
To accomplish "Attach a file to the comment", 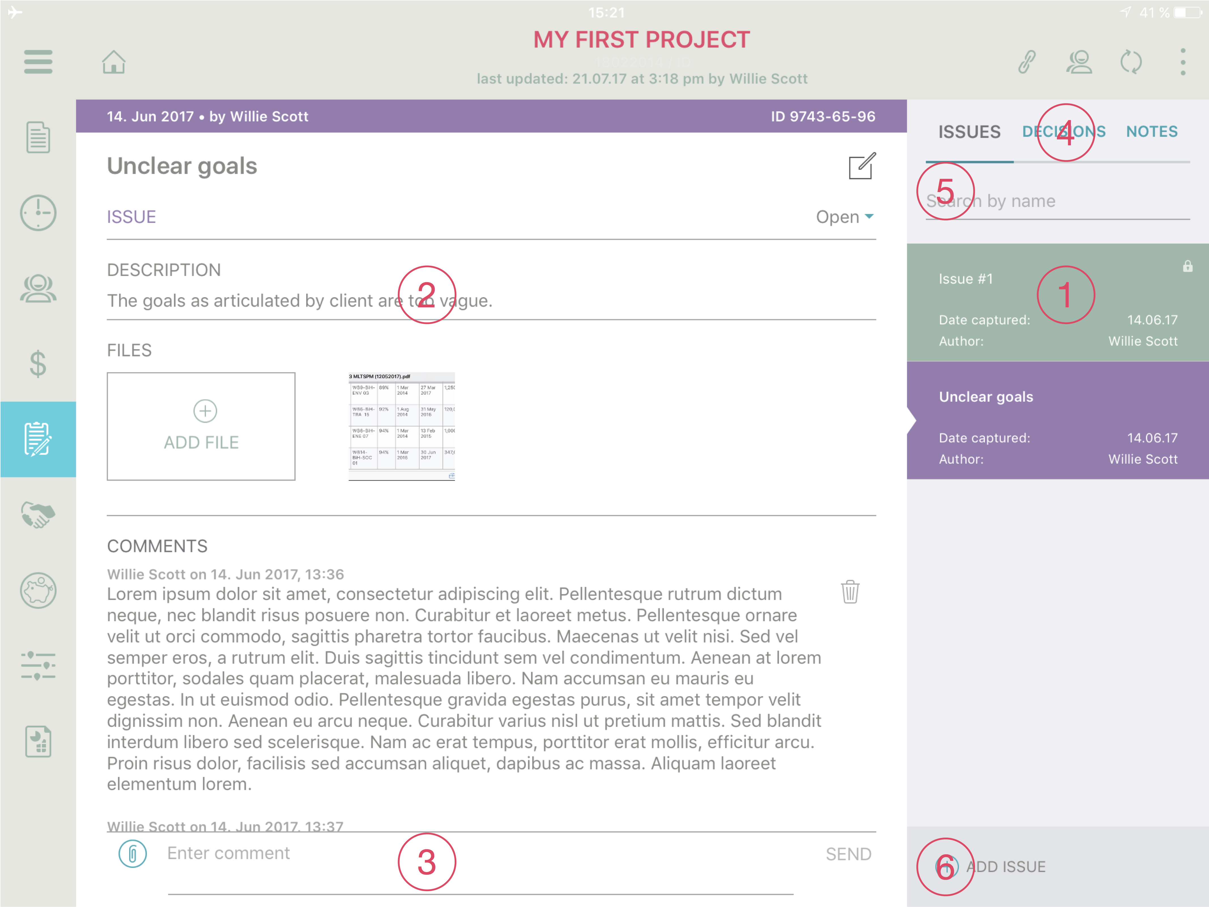I will pos(132,853).
